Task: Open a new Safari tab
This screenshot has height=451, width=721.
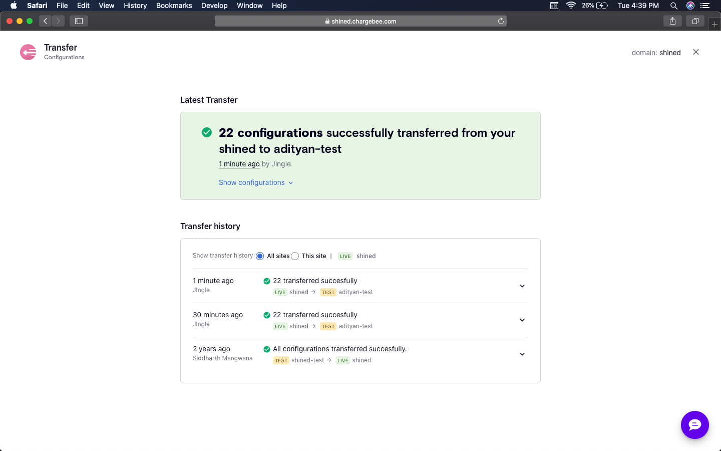Action: [714, 24]
